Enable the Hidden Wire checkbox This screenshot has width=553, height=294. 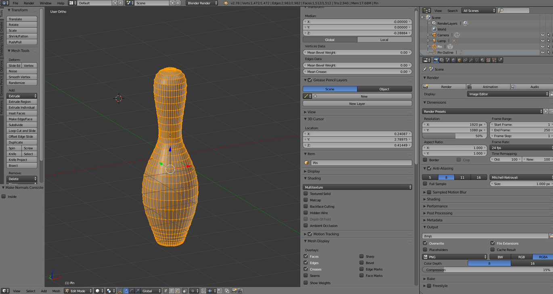point(306,213)
